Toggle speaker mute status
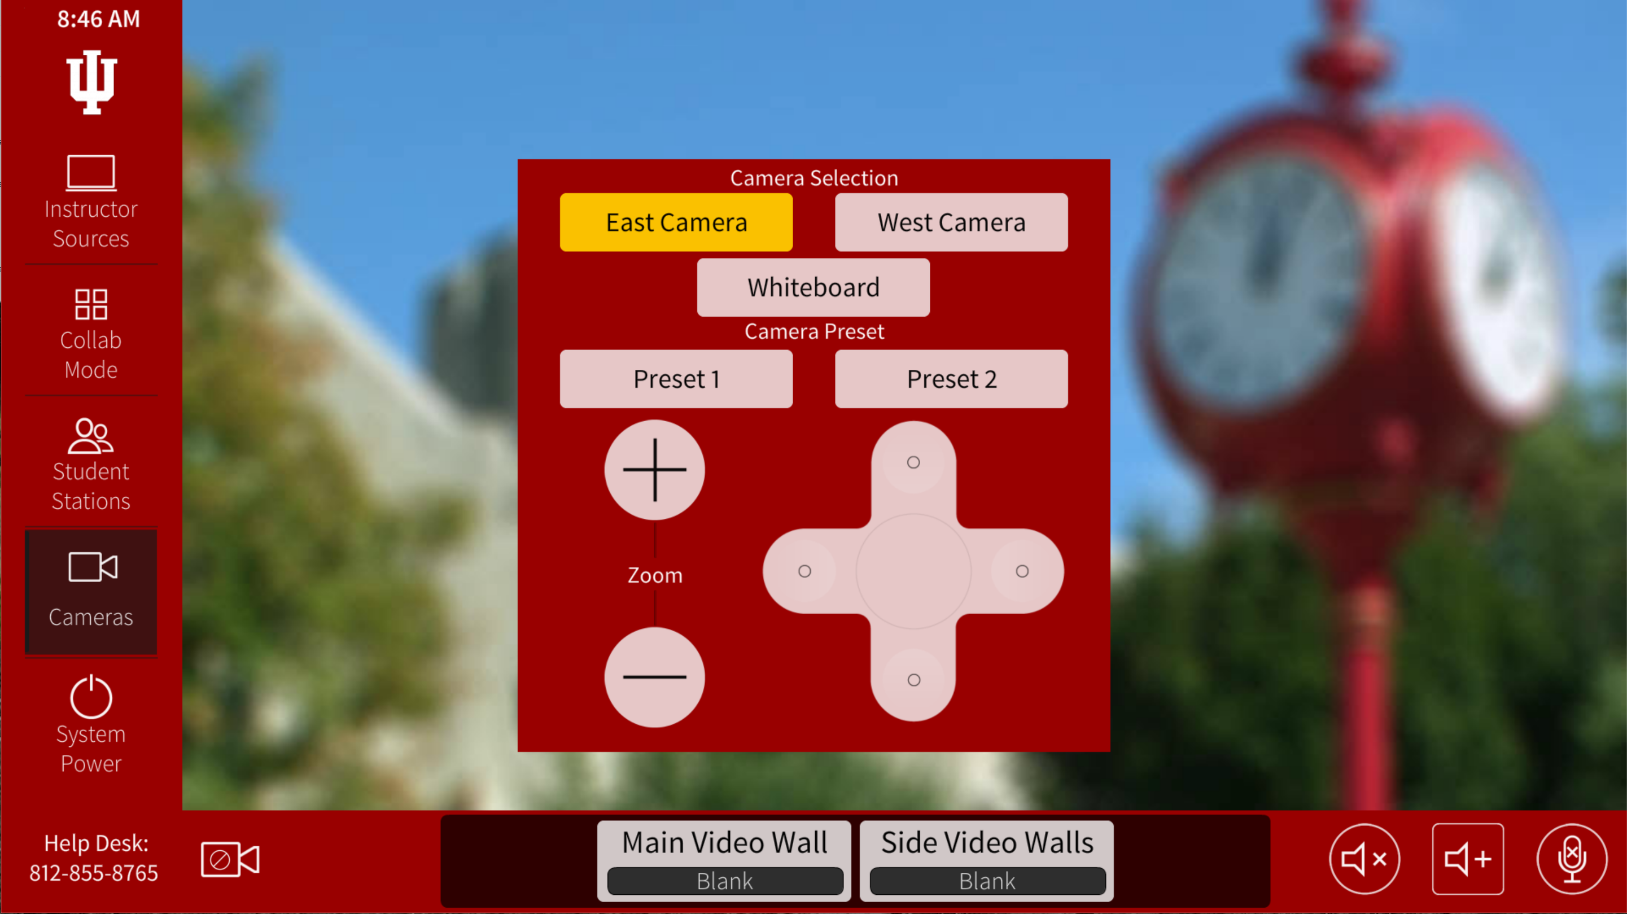This screenshot has width=1627, height=914. pyautogui.click(x=1363, y=859)
